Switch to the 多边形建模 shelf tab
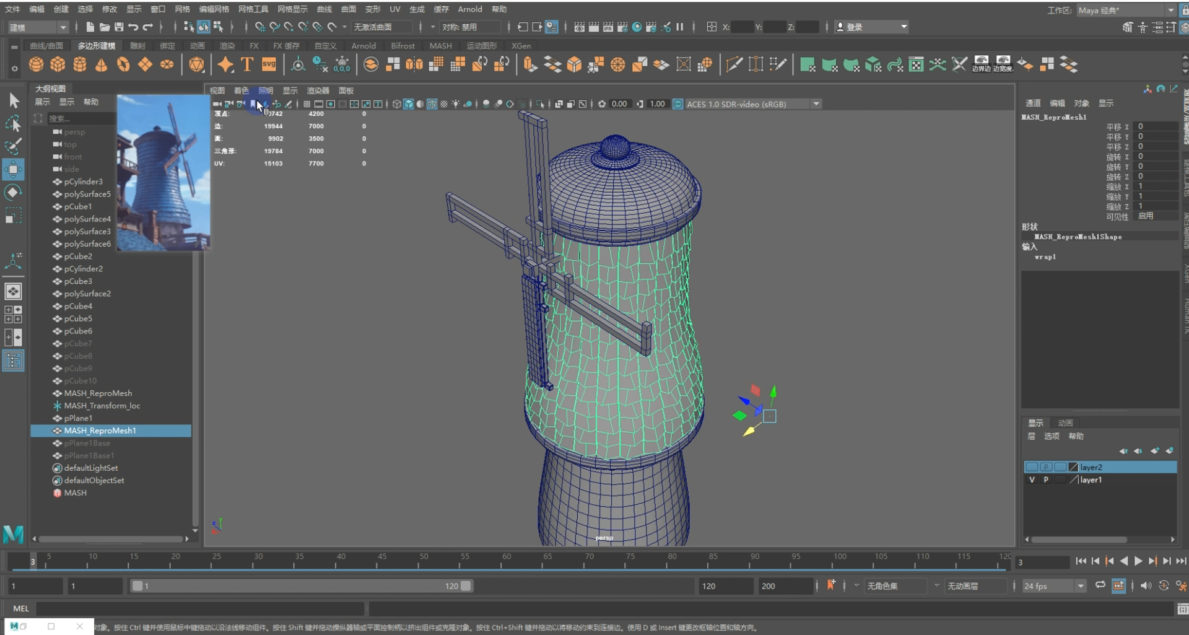 pos(97,46)
